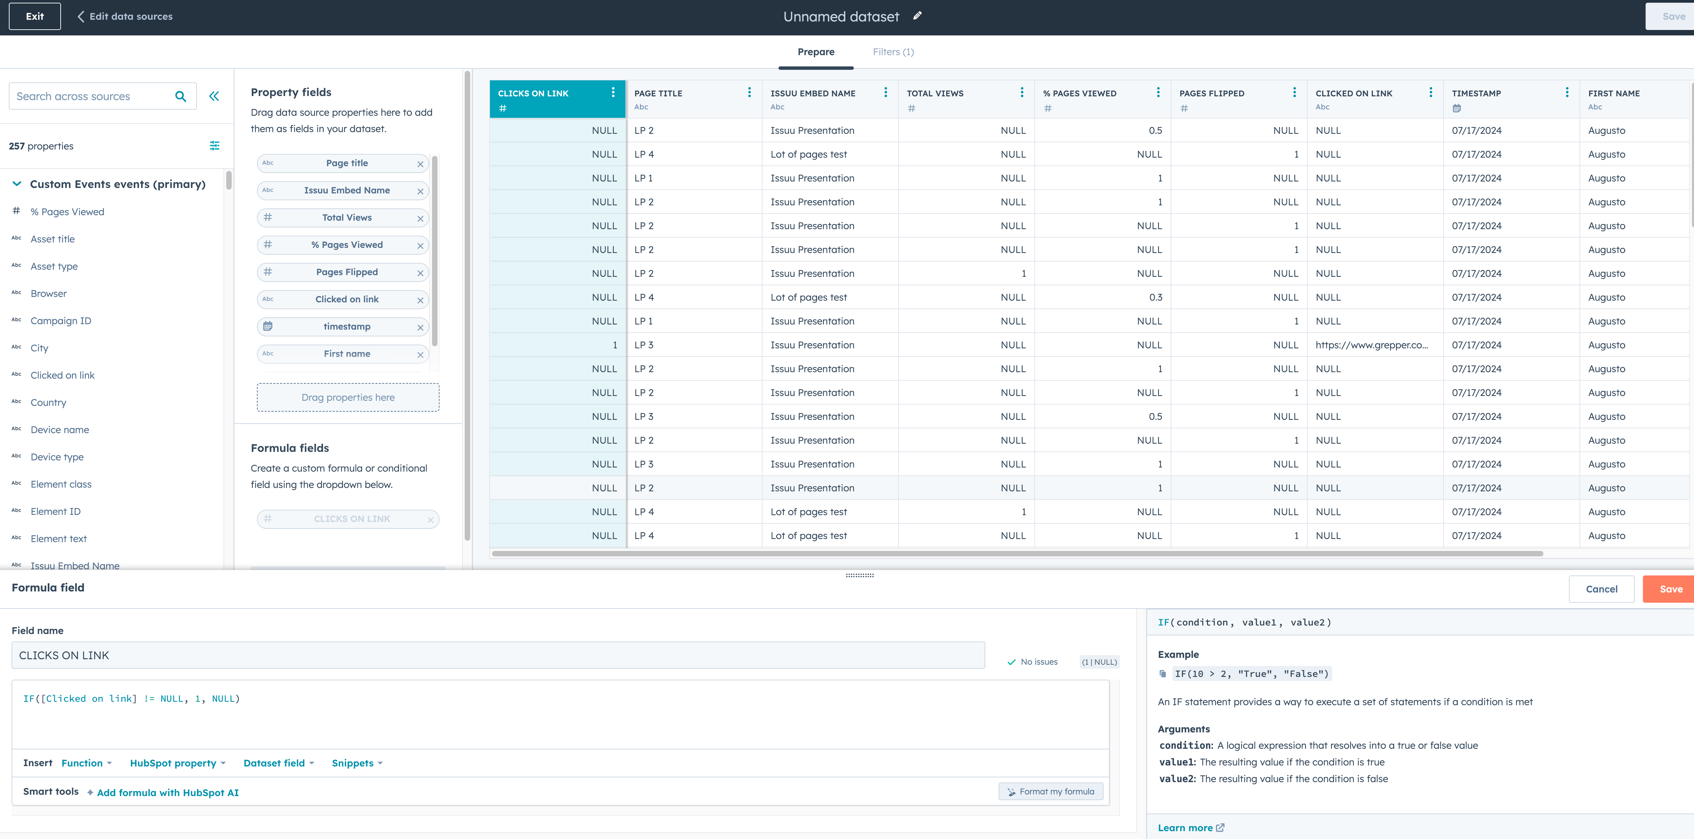Open the Snippets insert dropdown

tap(357, 763)
